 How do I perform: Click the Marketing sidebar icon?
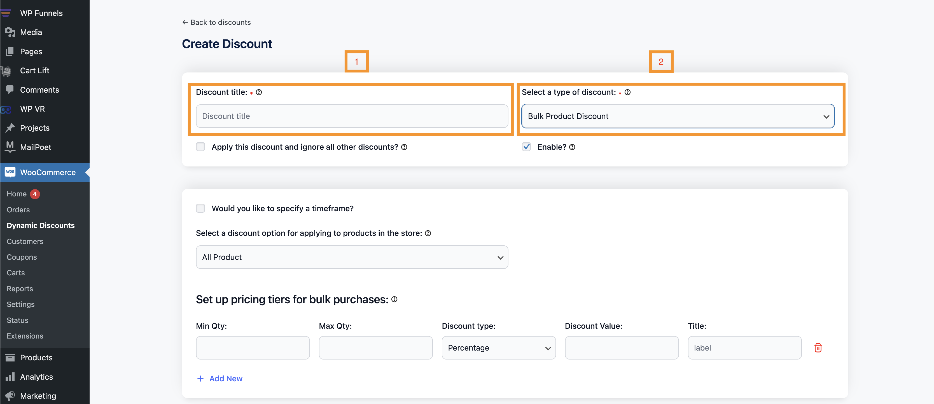(11, 396)
